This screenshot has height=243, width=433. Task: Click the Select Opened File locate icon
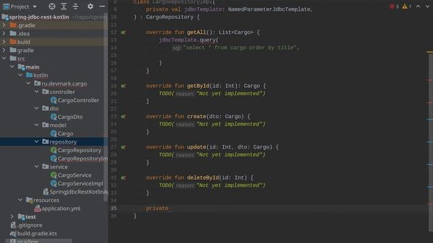pyautogui.click(x=52, y=6)
